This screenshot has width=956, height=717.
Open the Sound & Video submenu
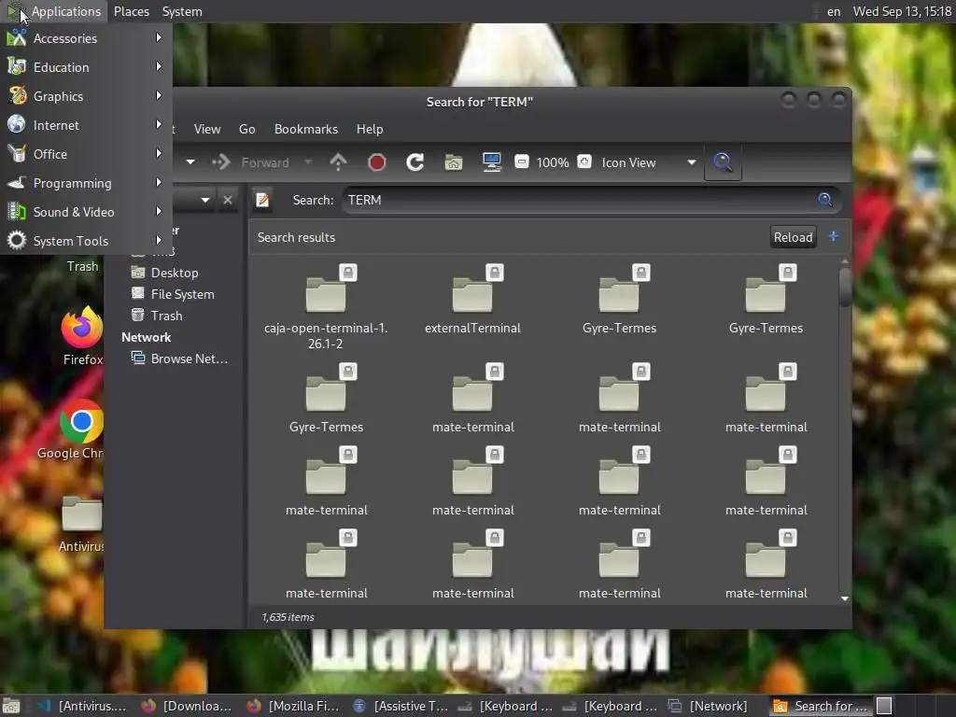[x=85, y=212]
